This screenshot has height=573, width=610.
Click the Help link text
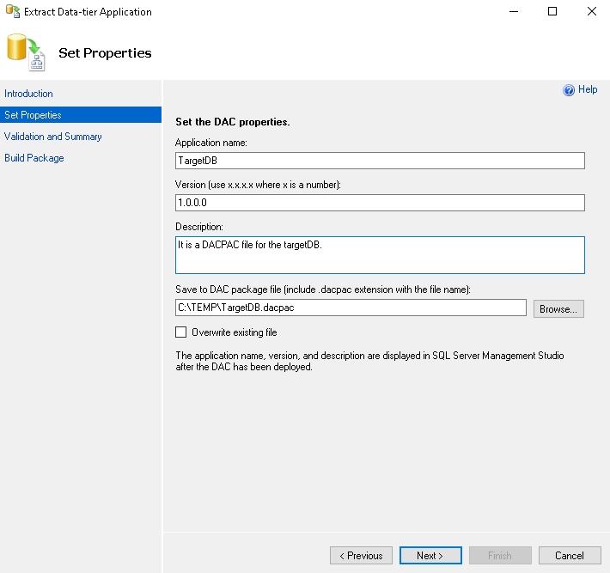588,89
